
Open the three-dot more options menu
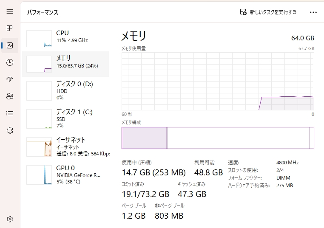click(313, 12)
